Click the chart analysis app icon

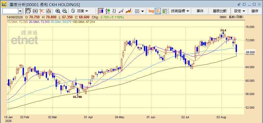(4, 4)
